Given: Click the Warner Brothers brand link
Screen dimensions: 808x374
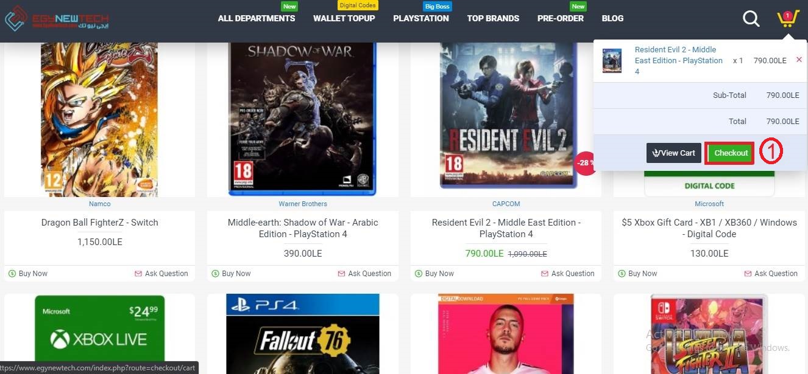Looking at the screenshot, I should click(x=303, y=204).
